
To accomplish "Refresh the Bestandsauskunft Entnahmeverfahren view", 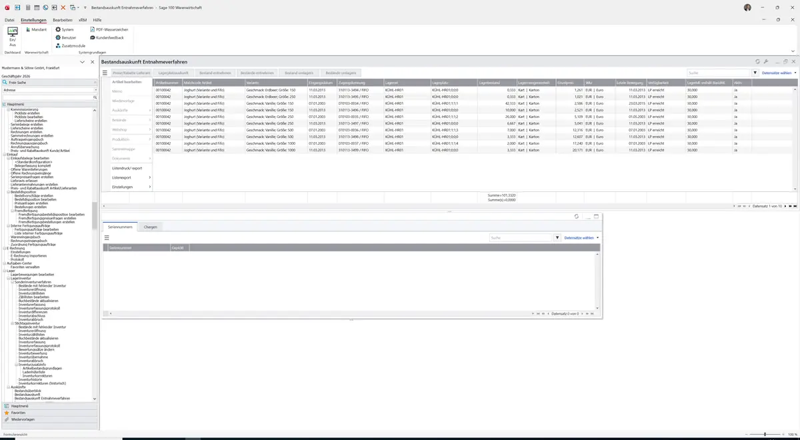I will 757,61.
